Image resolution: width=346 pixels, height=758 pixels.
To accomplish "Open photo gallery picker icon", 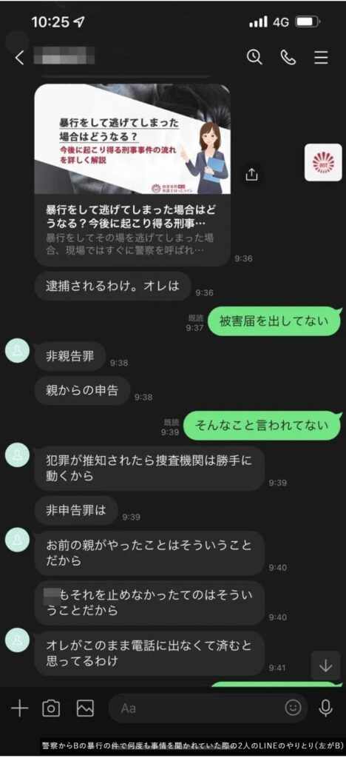I will [x=86, y=708].
